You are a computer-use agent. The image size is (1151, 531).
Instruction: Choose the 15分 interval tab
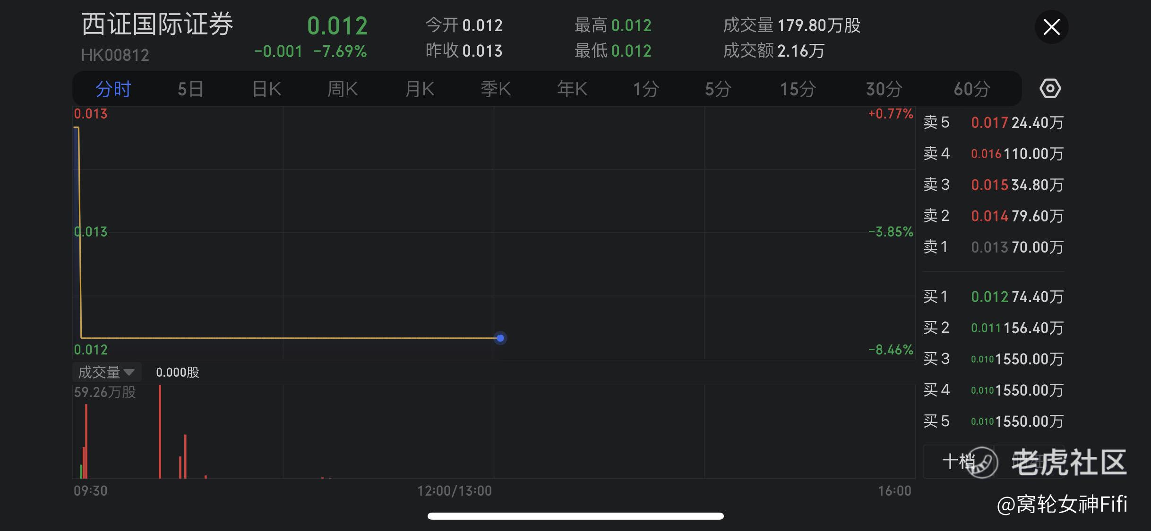[x=798, y=89]
